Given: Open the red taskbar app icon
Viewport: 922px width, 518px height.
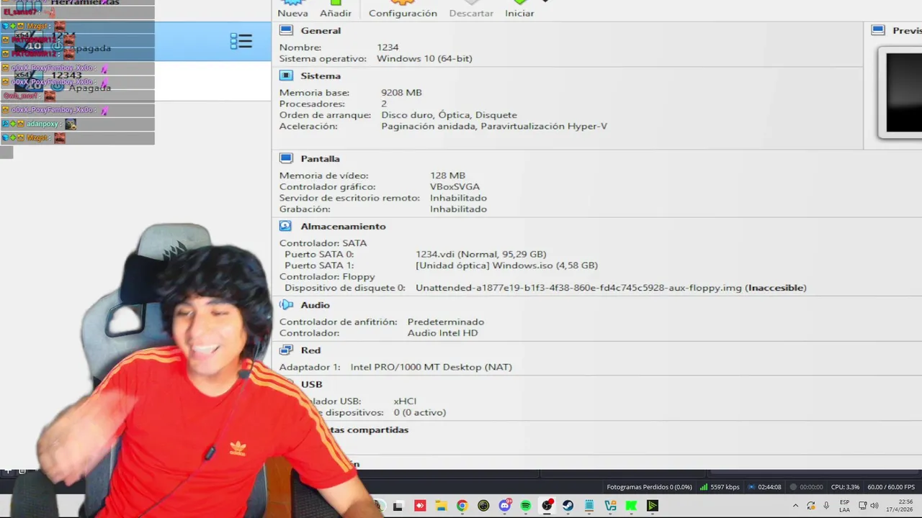Looking at the screenshot, I should pos(420,506).
